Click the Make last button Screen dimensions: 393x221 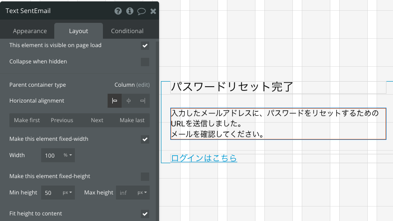(x=132, y=120)
